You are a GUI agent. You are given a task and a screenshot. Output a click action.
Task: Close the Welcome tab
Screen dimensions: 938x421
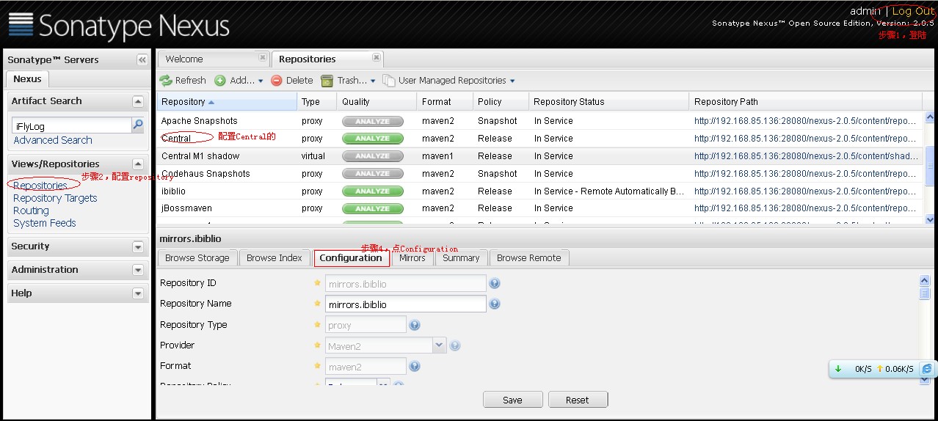coord(262,57)
